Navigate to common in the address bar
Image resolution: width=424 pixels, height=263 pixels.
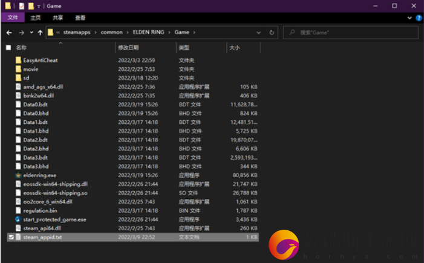click(112, 33)
